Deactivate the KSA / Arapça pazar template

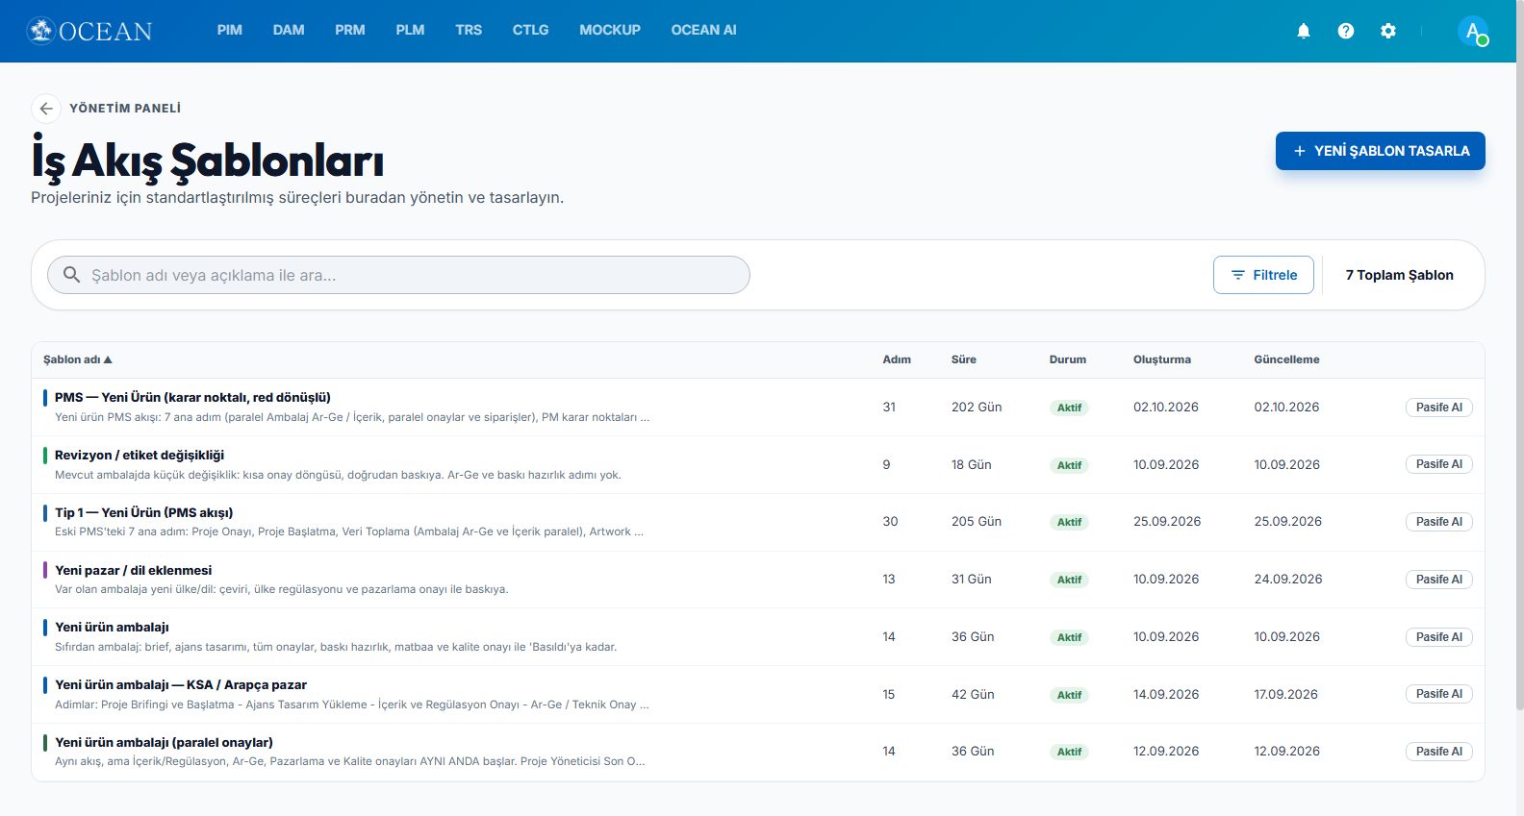[x=1439, y=694]
